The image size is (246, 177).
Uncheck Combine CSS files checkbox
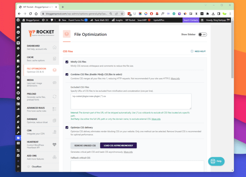coord(67,74)
